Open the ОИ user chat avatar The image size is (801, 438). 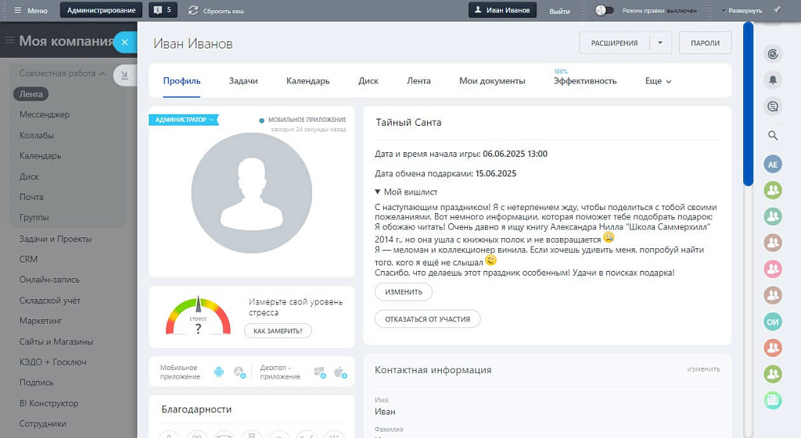tap(773, 322)
